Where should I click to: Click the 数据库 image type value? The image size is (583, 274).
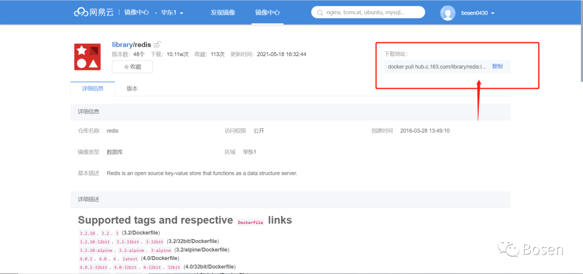[x=114, y=152]
